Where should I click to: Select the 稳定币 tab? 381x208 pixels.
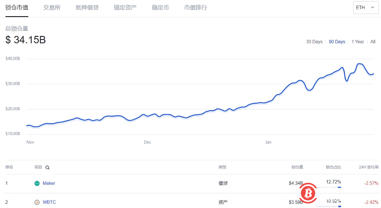click(160, 8)
